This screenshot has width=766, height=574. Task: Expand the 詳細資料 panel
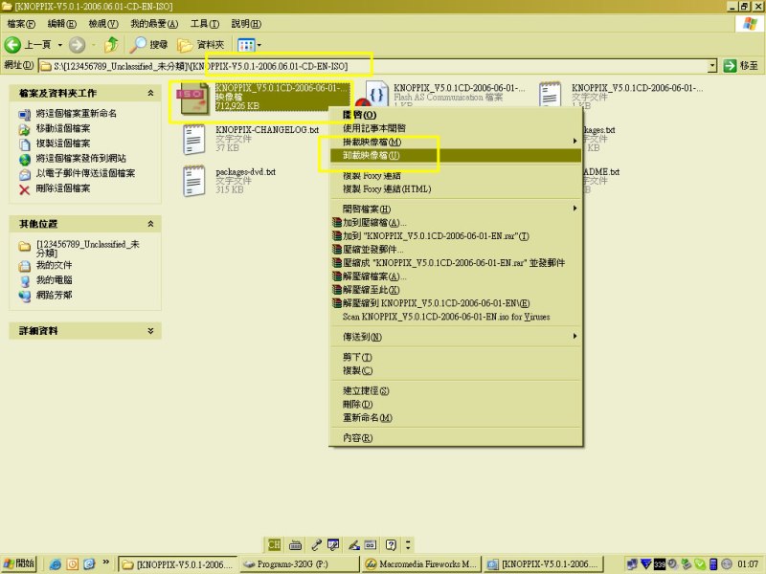click(x=150, y=330)
